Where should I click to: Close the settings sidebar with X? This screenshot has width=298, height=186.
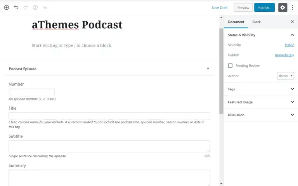[292, 22]
